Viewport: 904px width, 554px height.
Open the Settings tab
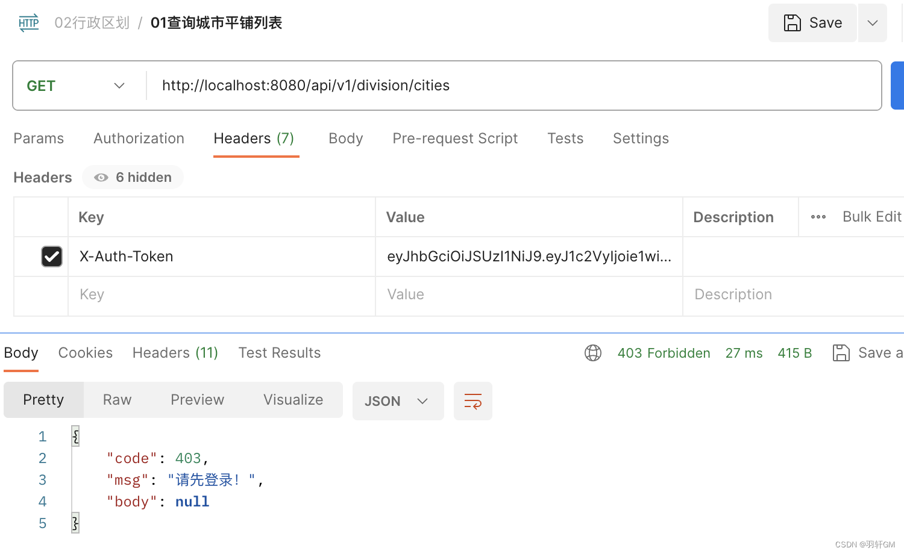641,138
